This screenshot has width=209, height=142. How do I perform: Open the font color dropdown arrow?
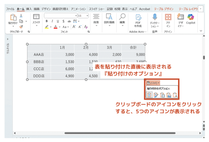click(x=60, y=27)
